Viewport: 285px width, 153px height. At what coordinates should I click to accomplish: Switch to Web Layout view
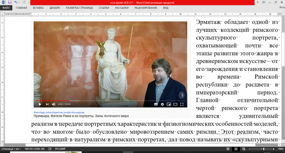click(244, 149)
